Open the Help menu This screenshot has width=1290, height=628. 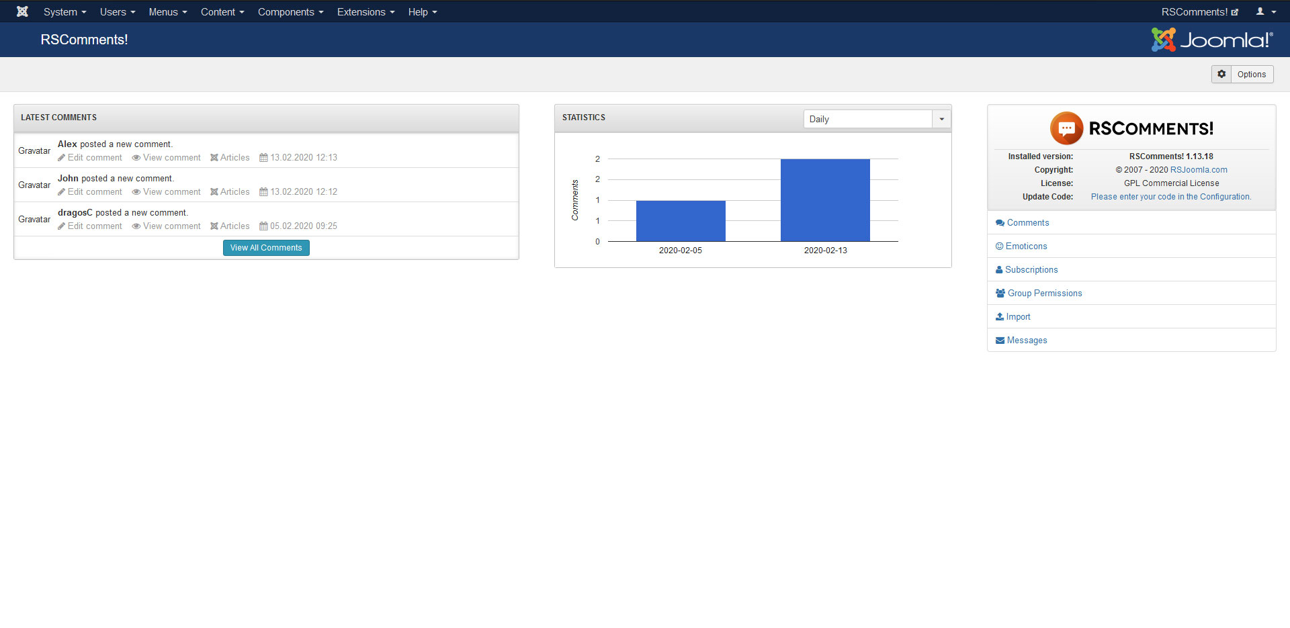coord(423,11)
